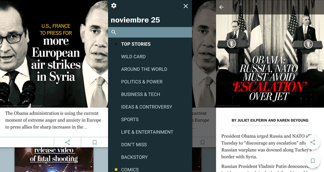Open the fatal shooting video story
Viewport: 324px width, 172px height.
[x=54, y=155]
